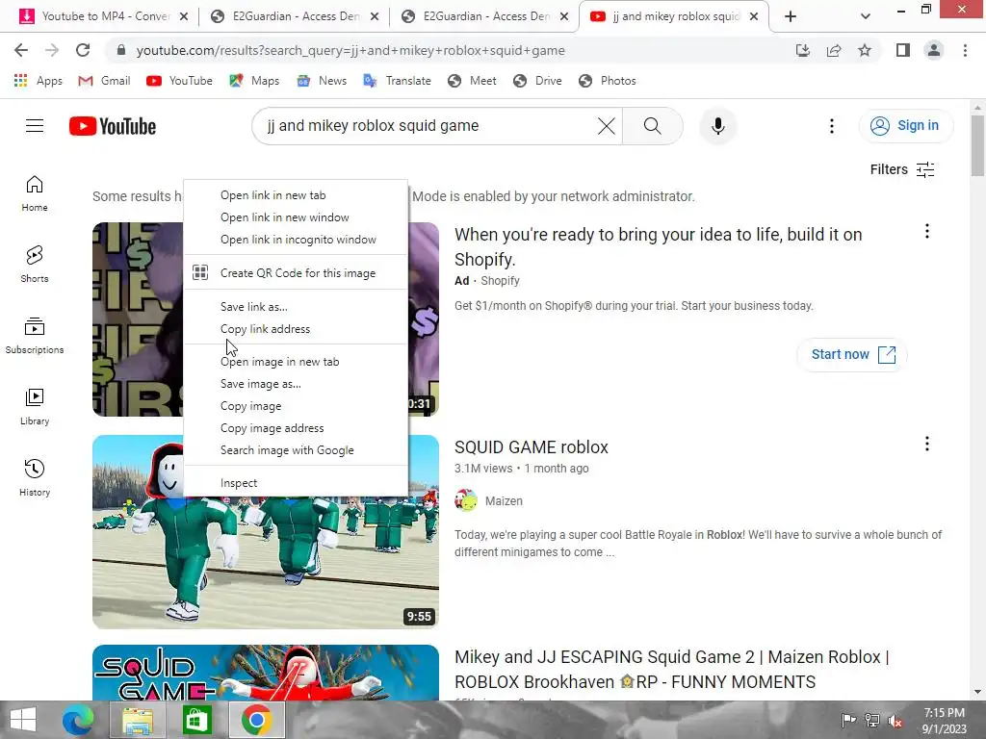
Task: Open the Maps bookmark
Action: coord(254,81)
